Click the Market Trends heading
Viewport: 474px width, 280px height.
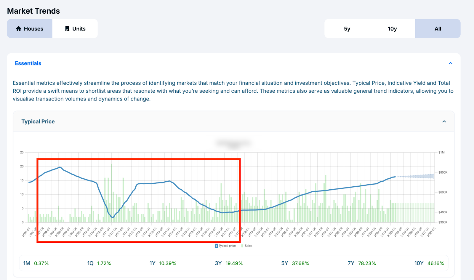pos(33,11)
